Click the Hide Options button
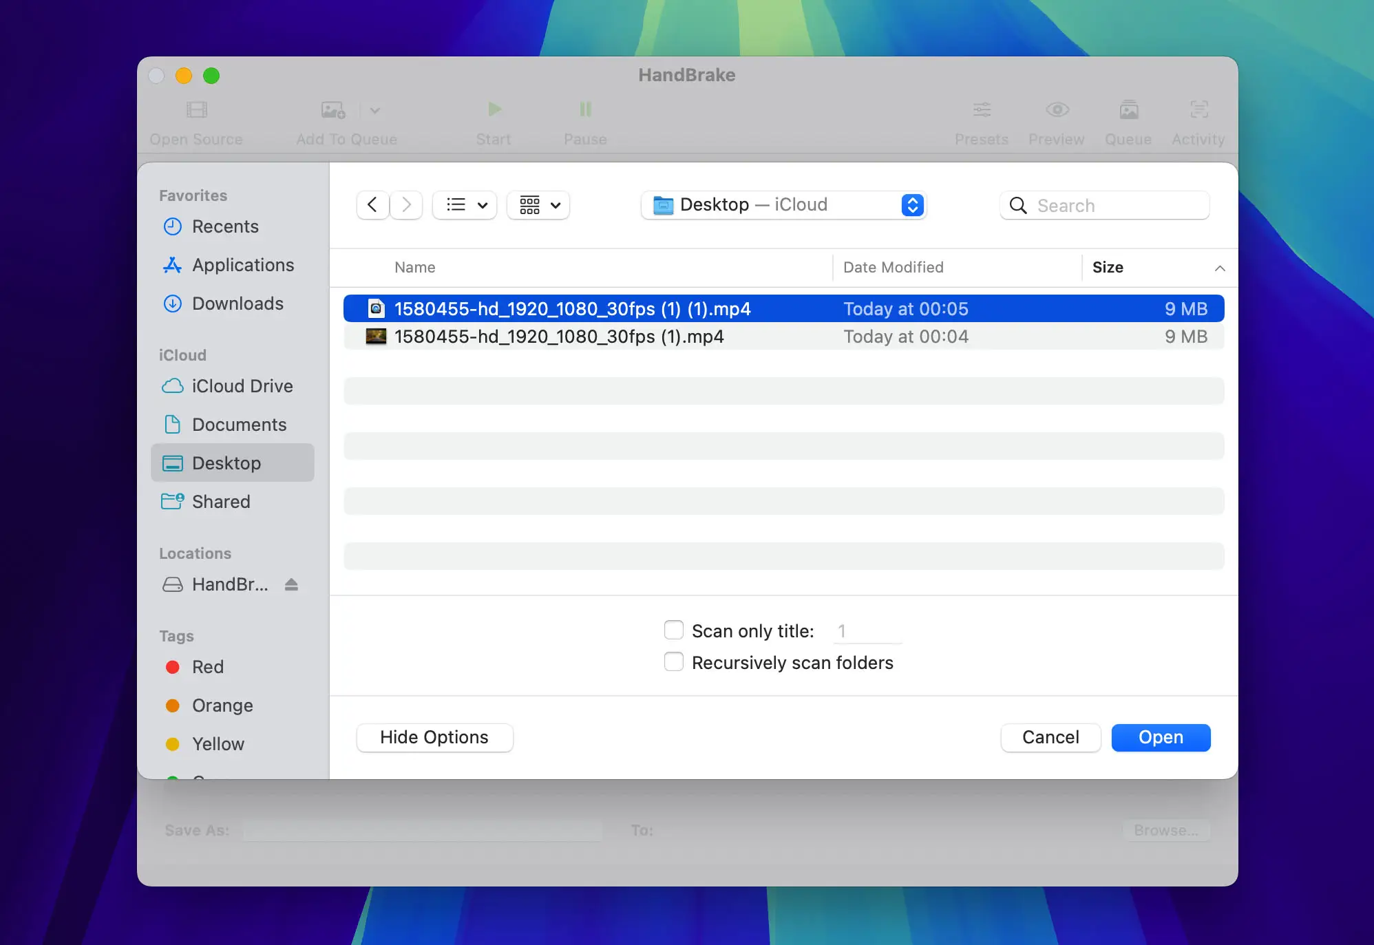This screenshot has height=945, width=1374. click(x=434, y=737)
